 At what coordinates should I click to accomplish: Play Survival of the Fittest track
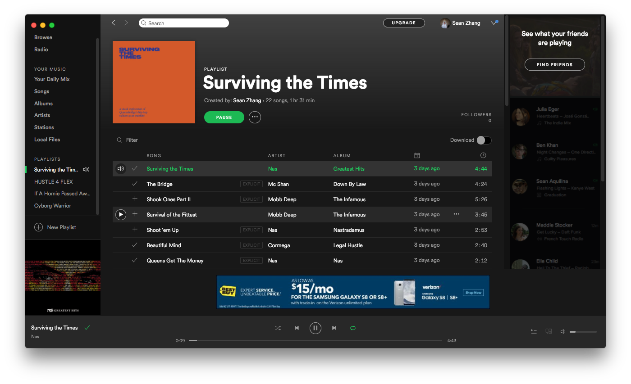[121, 215]
